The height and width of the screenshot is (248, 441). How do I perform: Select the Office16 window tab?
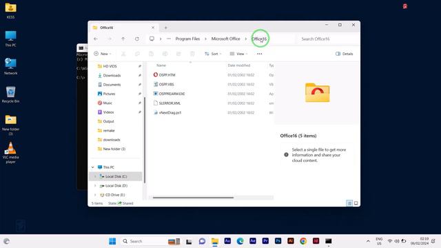click(124, 28)
